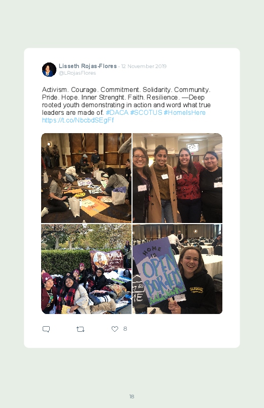
Task: Click the page number 18
Action: [x=132, y=396]
